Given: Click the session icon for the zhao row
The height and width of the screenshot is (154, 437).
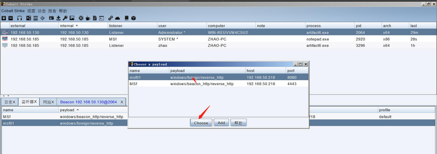Looking at the screenshot, I should coord(5,45).
